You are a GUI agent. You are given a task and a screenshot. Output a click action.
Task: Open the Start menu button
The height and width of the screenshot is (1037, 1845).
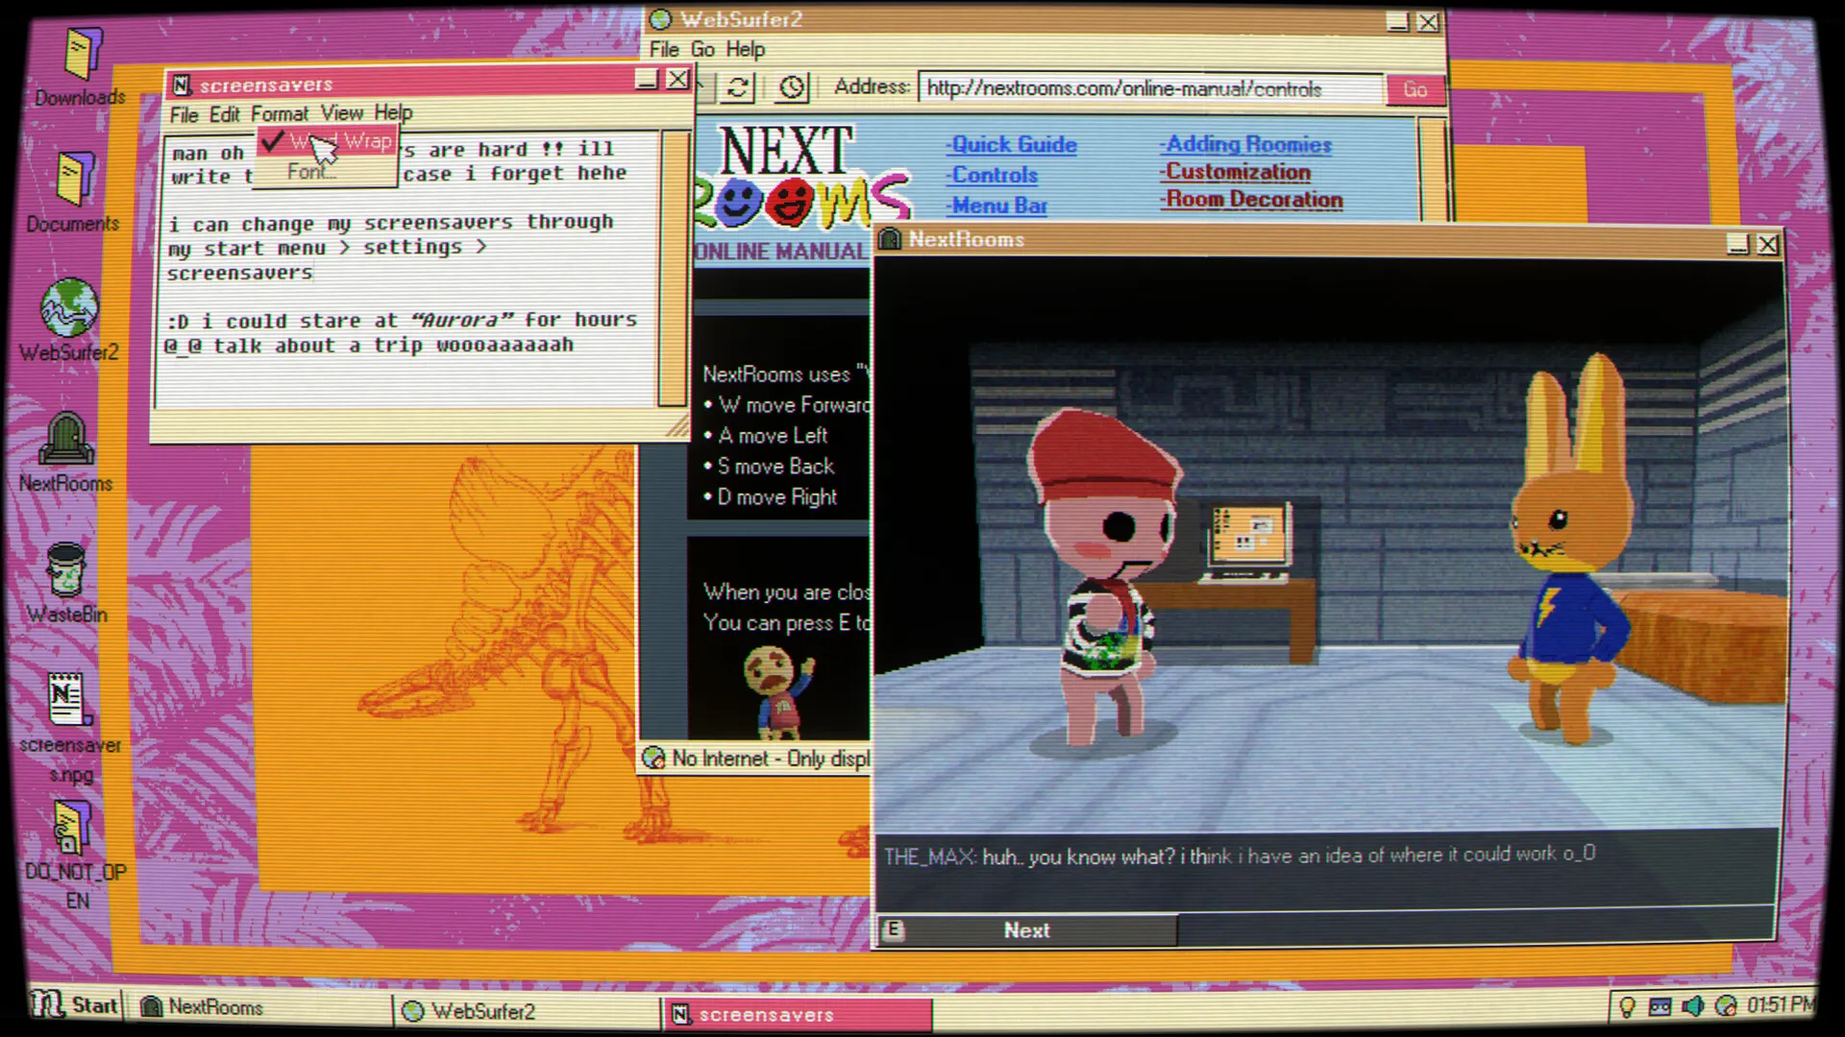75,1005
